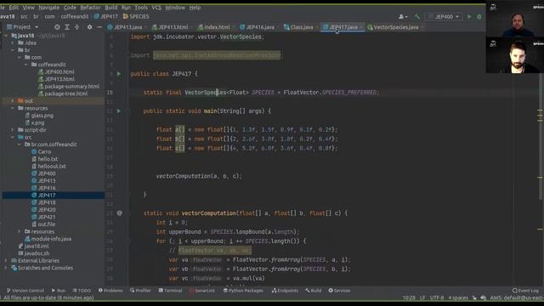Open the Project view selector dropdown
Viewport: 544px width, 306px height.
click(x=23, y=27)
